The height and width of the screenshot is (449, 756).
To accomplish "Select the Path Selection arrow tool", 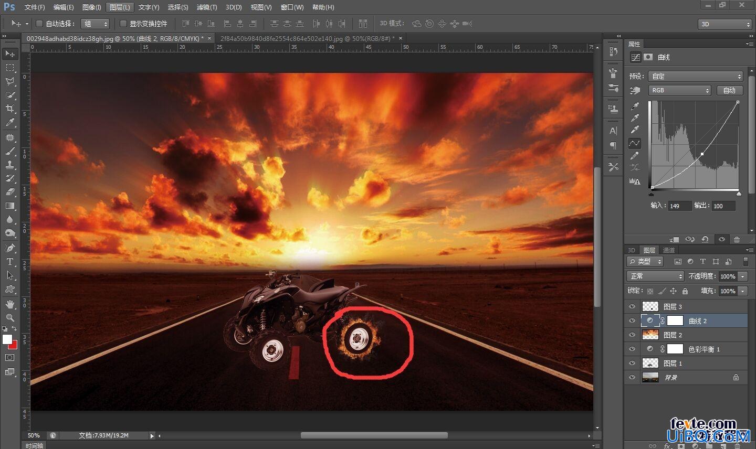I will coord(10,275).
